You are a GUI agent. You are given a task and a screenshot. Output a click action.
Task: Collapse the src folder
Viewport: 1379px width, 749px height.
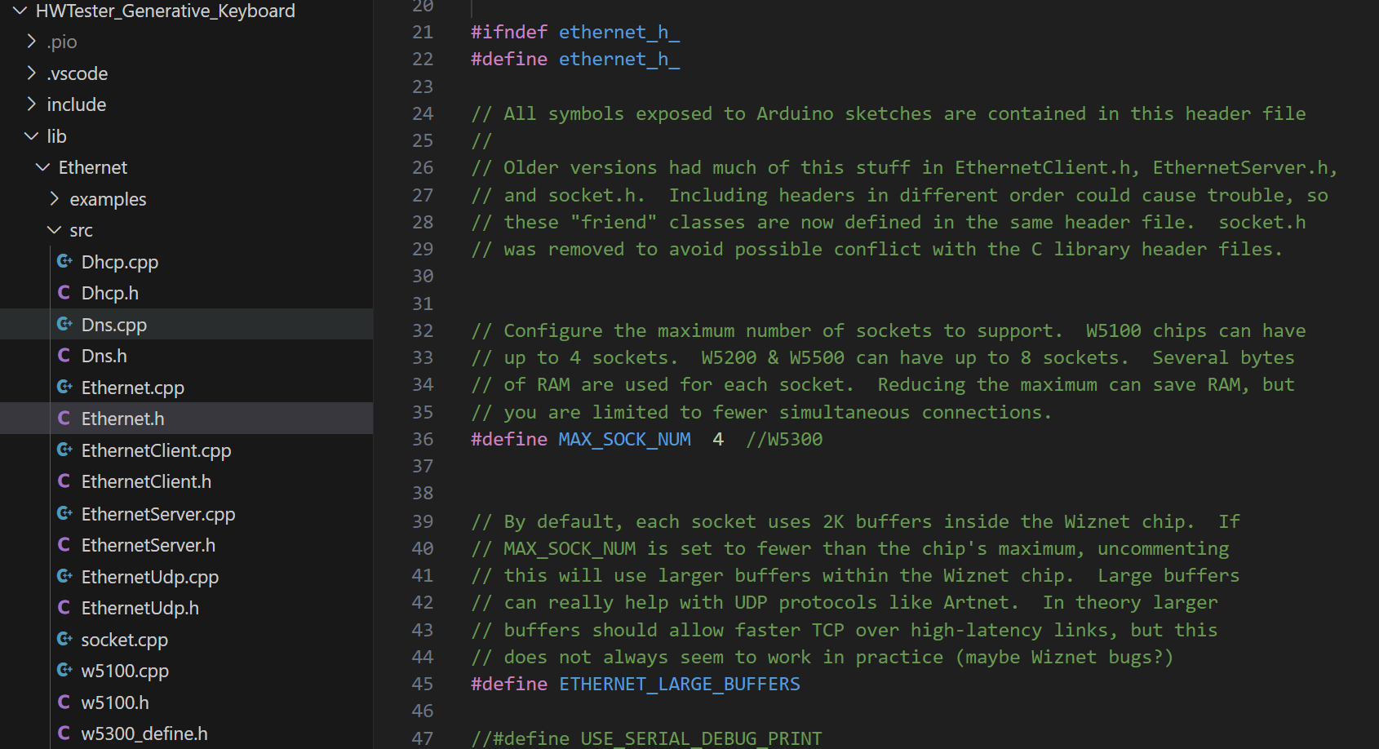(55, 231)
